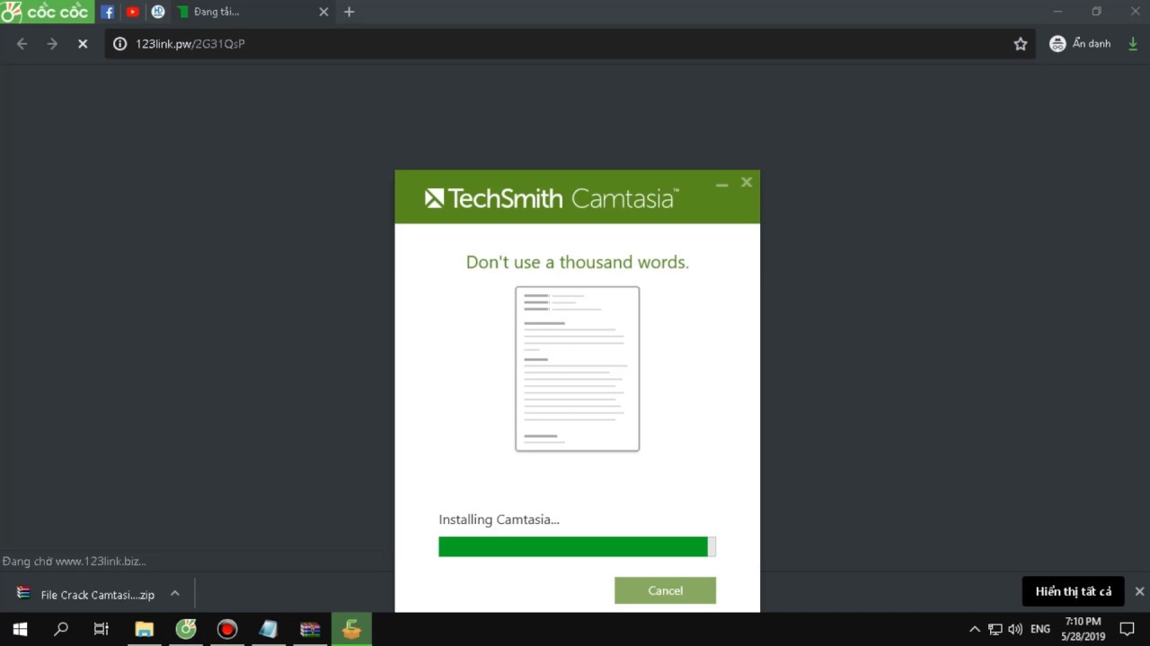Close the 'Đang tải...' tab
Viewport: 1150px width, 646px height.
pos(323,12)
